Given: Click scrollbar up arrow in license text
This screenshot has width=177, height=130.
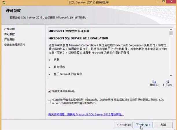Looking at the screenshot, I should [171, 29].
